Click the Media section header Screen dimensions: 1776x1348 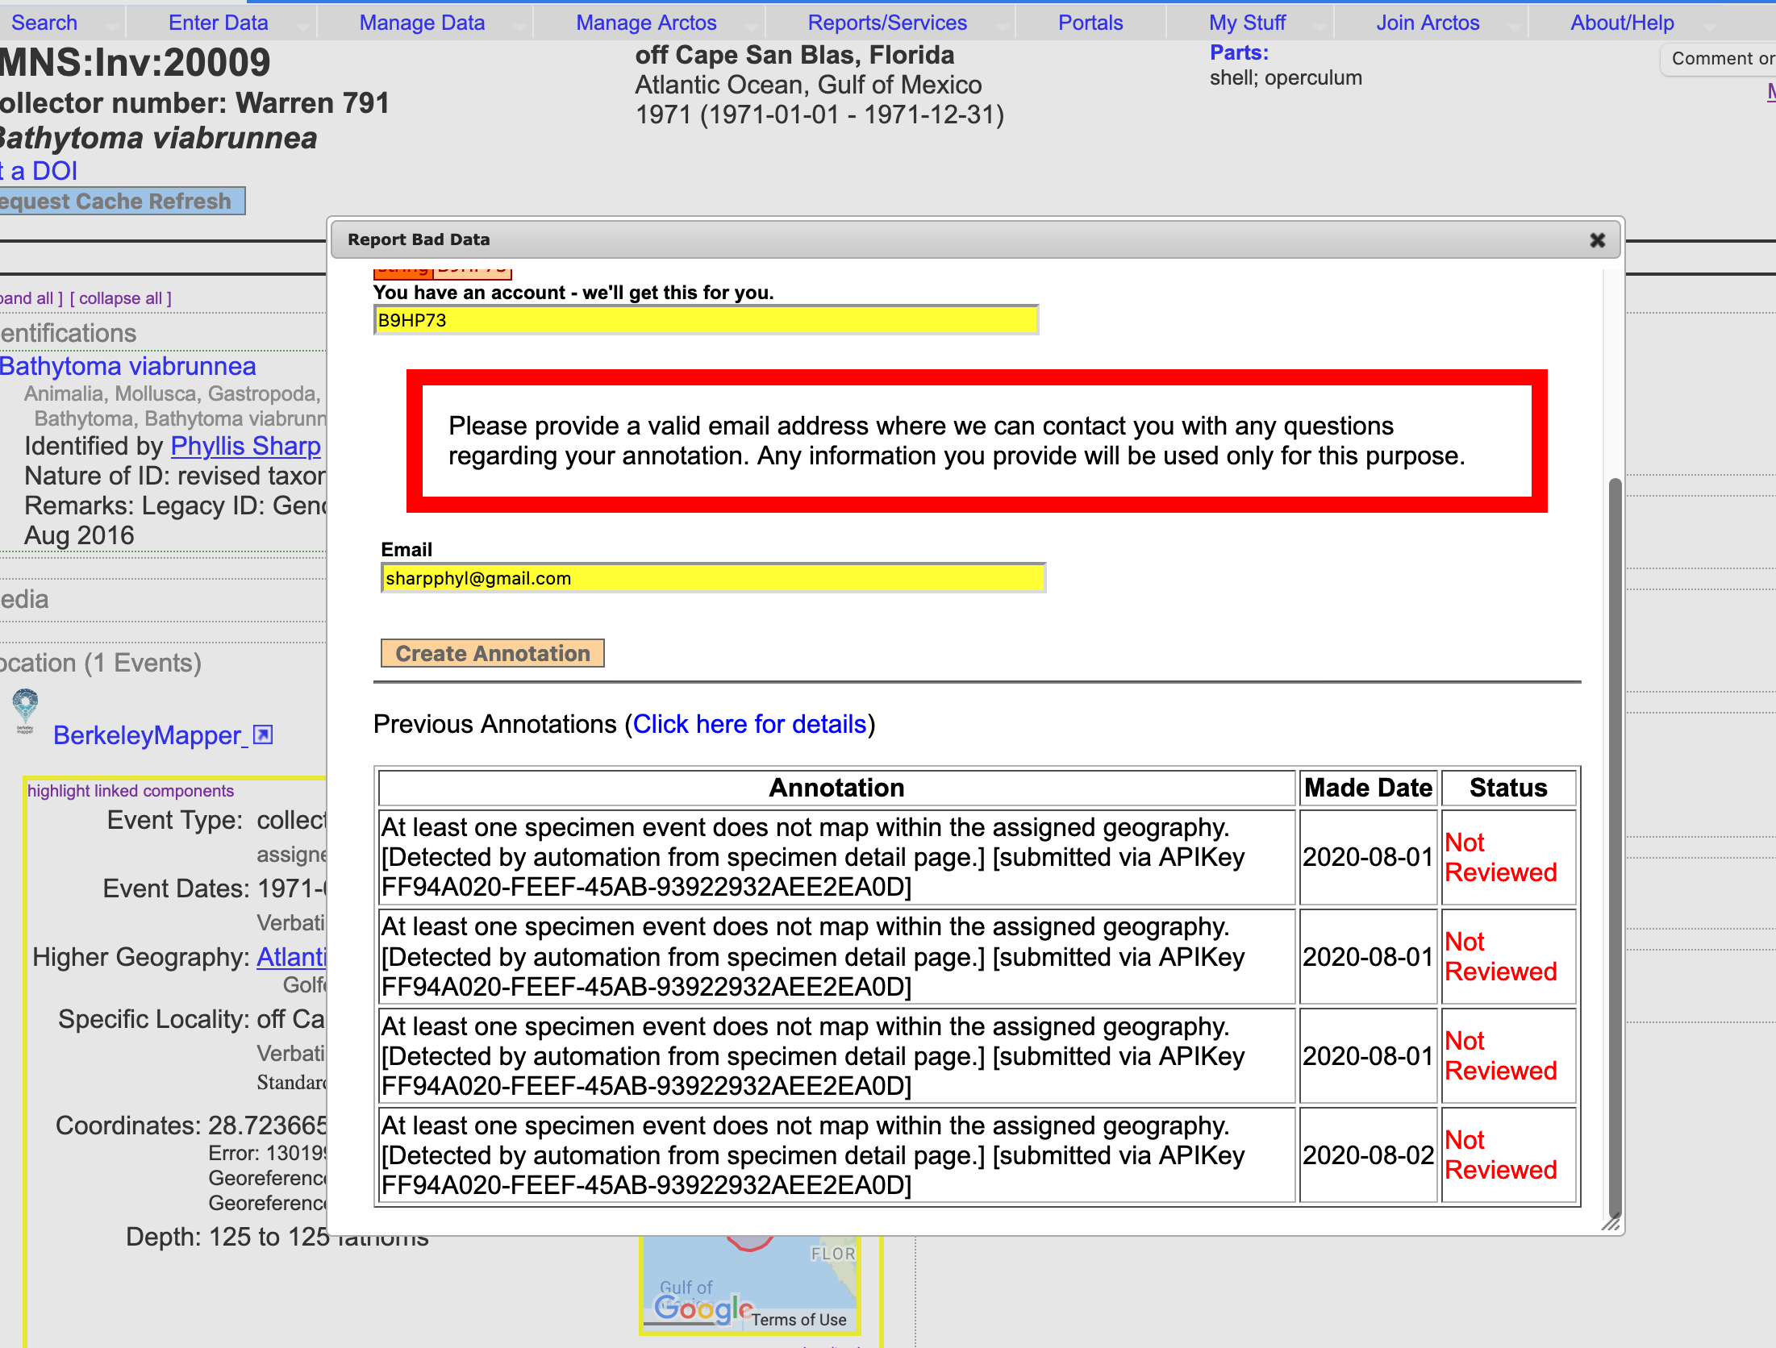(24, 599)
